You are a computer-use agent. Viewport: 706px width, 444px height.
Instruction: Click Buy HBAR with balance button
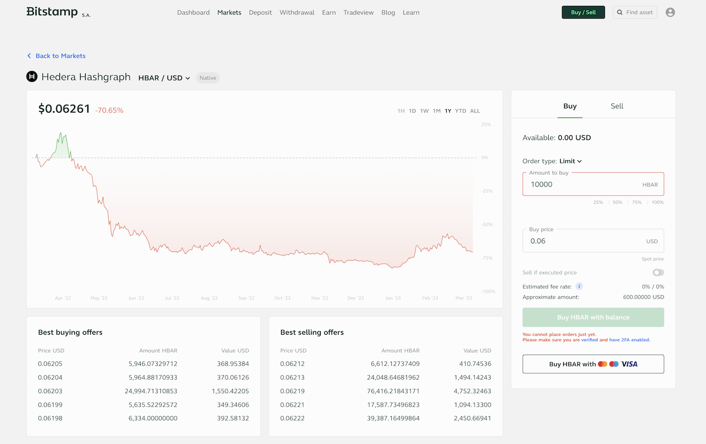(x=593, y=318)
